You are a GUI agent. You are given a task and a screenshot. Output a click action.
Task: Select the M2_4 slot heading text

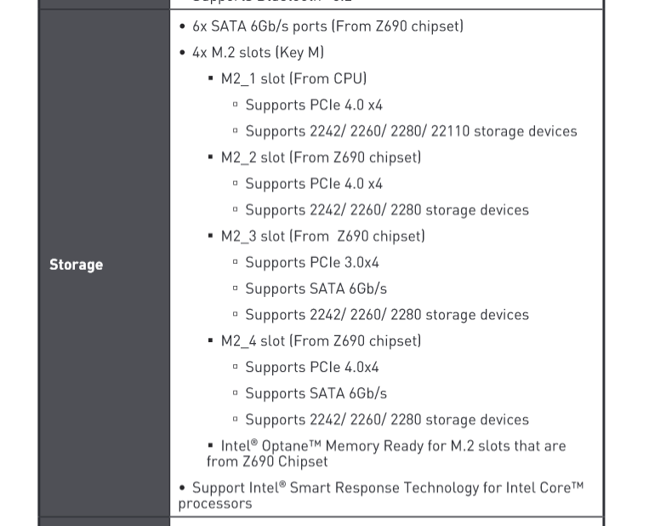[321, 341]
